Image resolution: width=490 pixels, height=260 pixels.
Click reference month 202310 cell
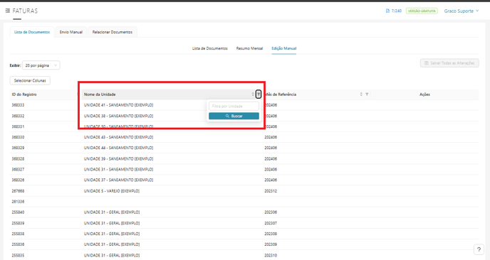pyautogui.click(x=271, y=255)
